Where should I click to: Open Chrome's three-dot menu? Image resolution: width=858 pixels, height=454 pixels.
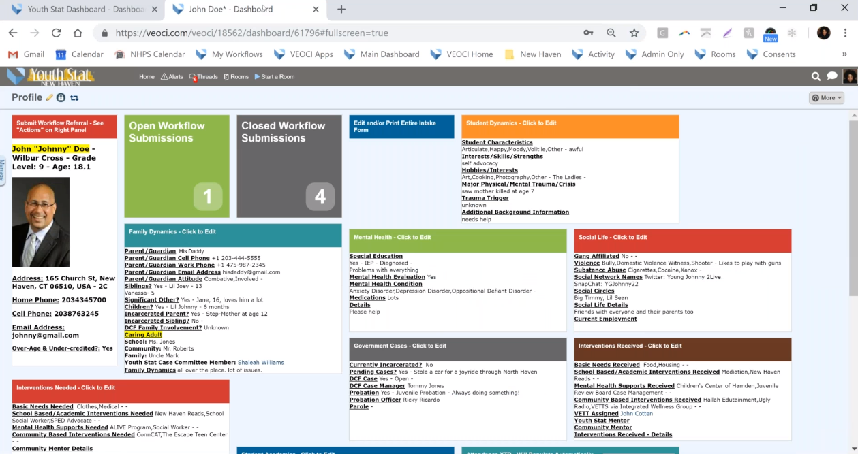click(844, 33)
